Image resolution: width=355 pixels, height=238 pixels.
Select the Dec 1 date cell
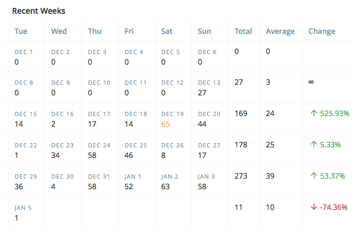tap(23, 57)
